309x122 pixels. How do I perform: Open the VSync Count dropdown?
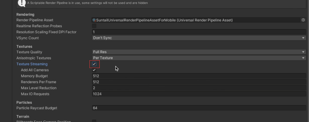[199, 38]
